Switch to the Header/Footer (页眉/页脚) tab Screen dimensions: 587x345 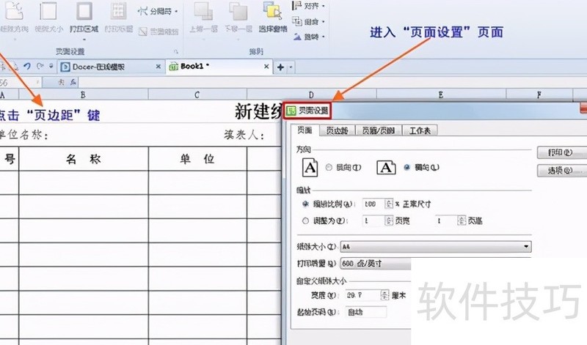coord(378,130)
